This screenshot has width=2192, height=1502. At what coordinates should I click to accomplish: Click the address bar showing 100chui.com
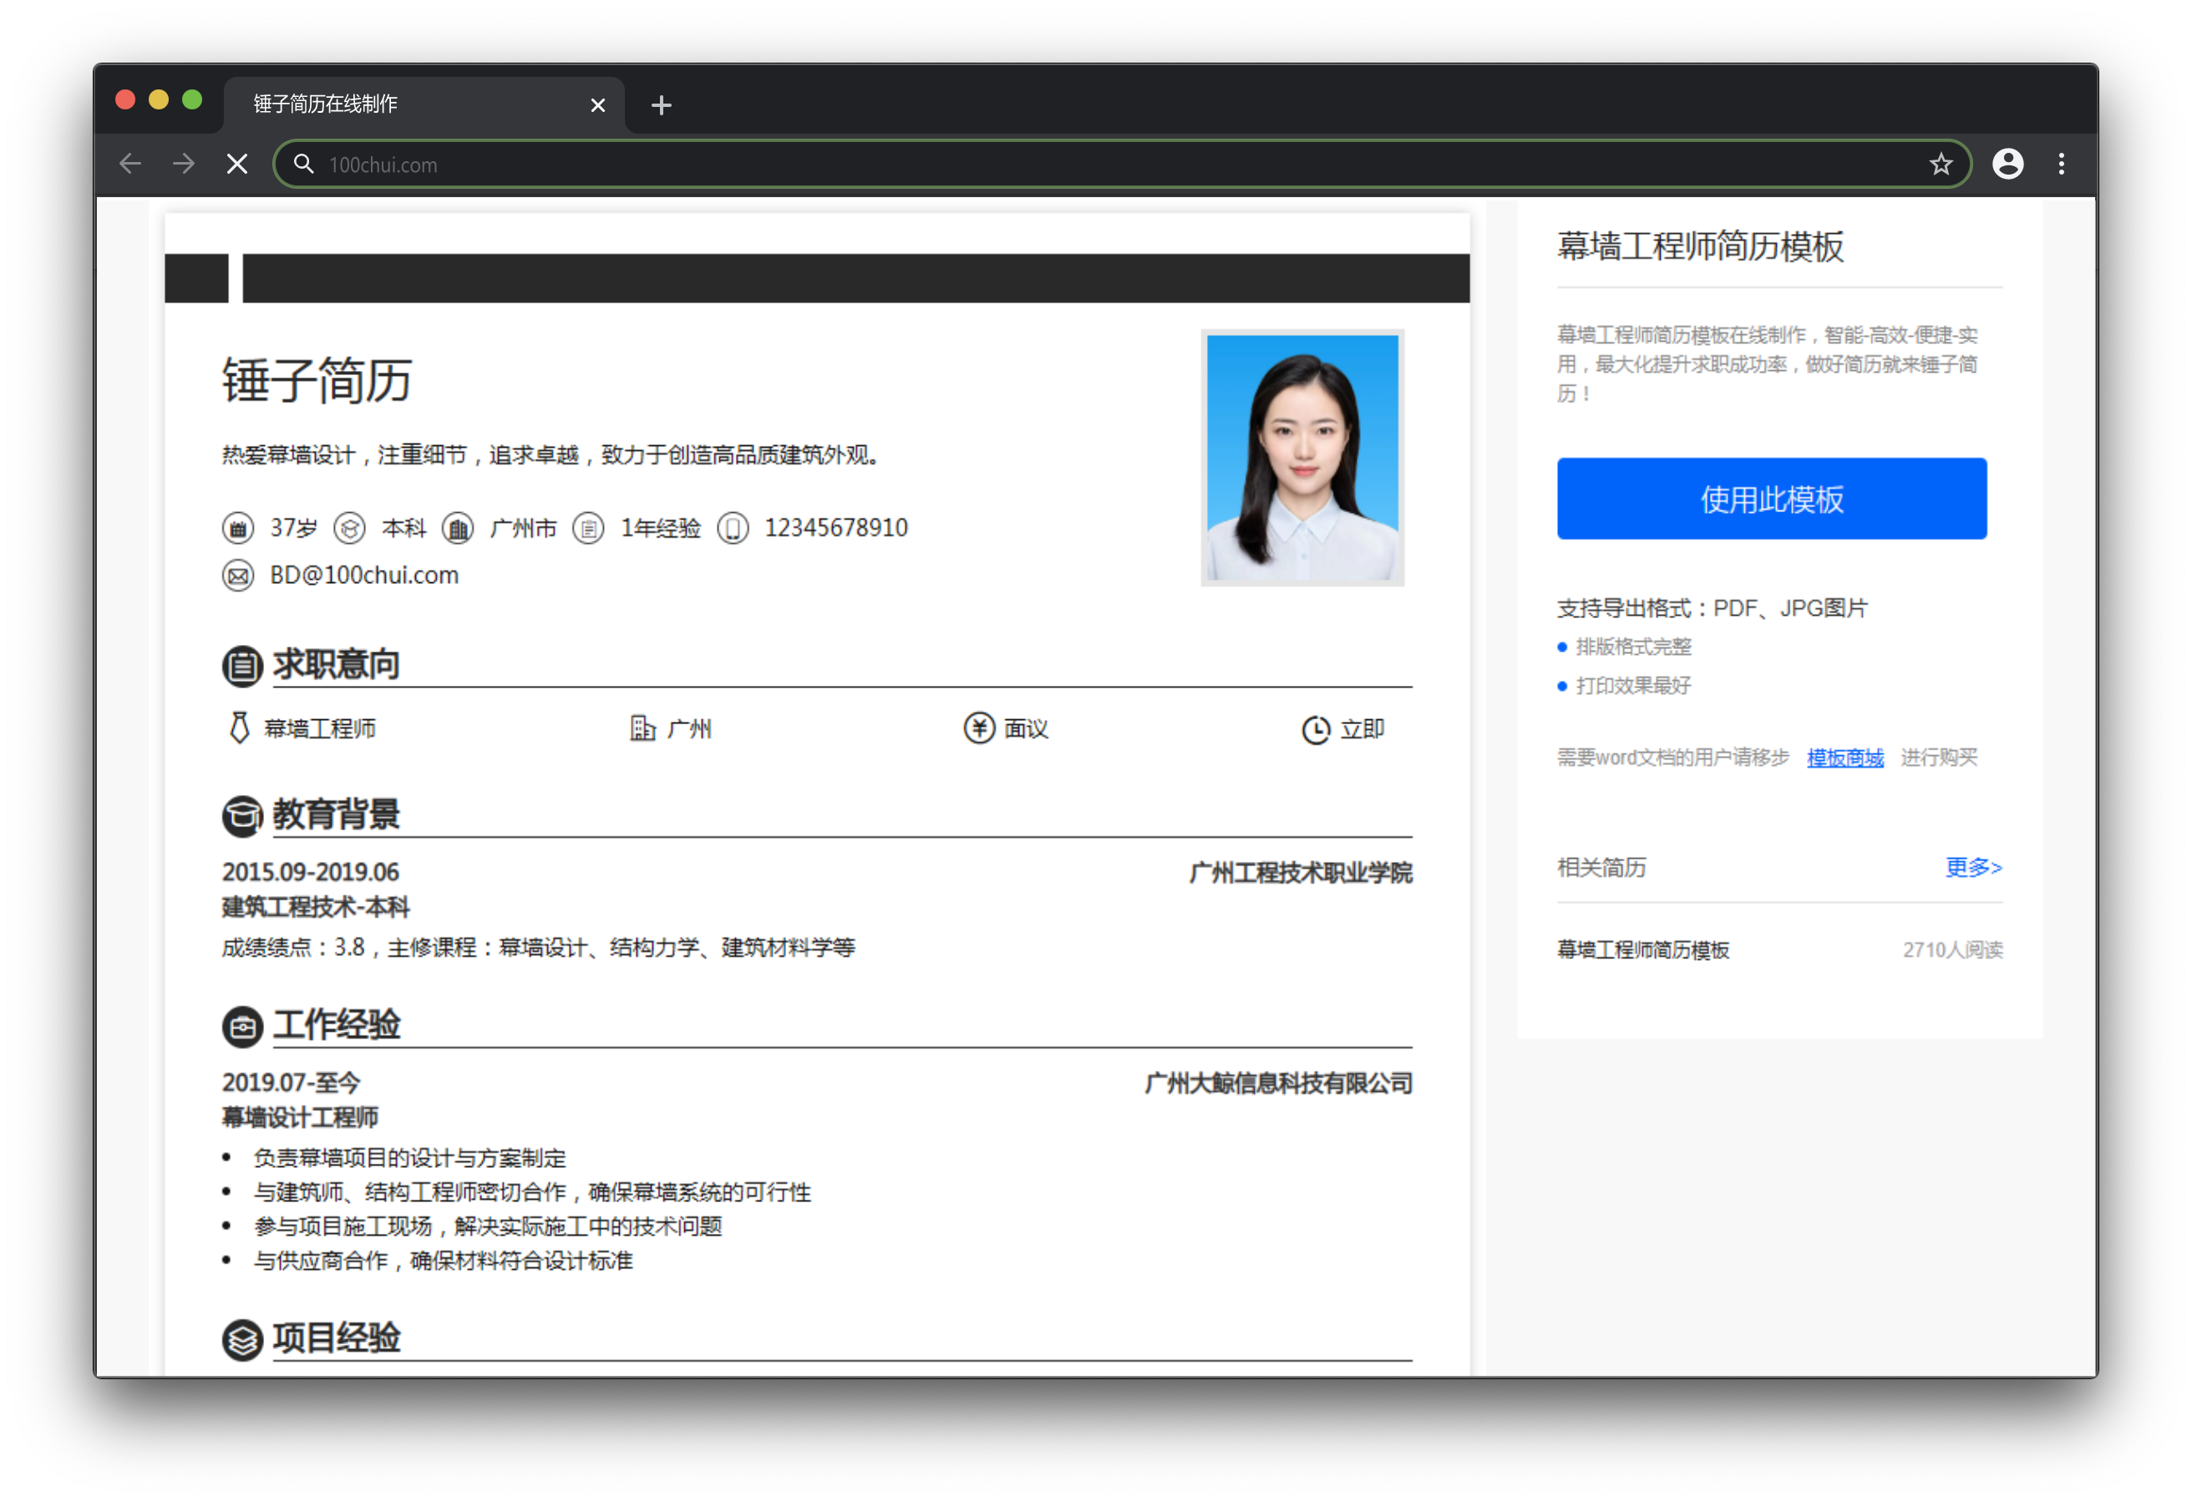1123,165
